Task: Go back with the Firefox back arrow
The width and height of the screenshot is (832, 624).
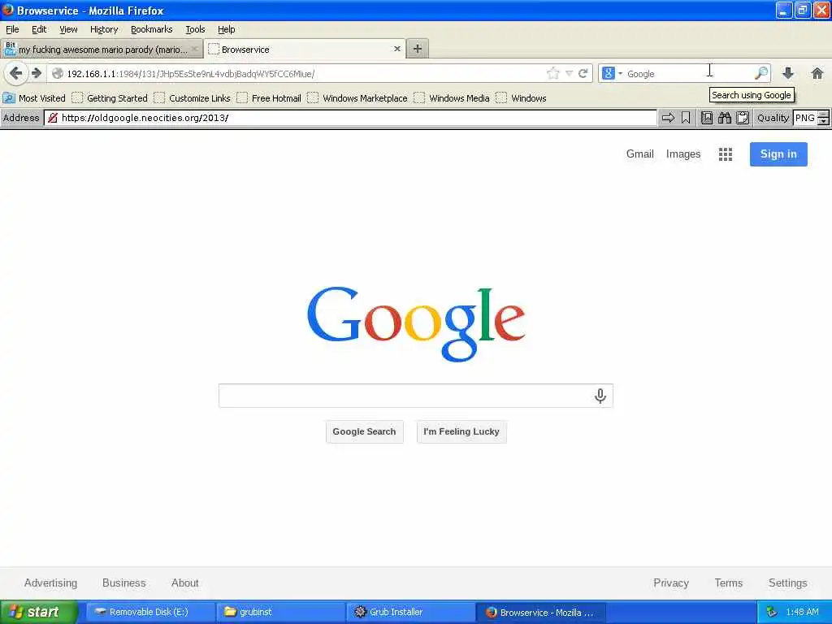Action: click(x=16, y=73)
